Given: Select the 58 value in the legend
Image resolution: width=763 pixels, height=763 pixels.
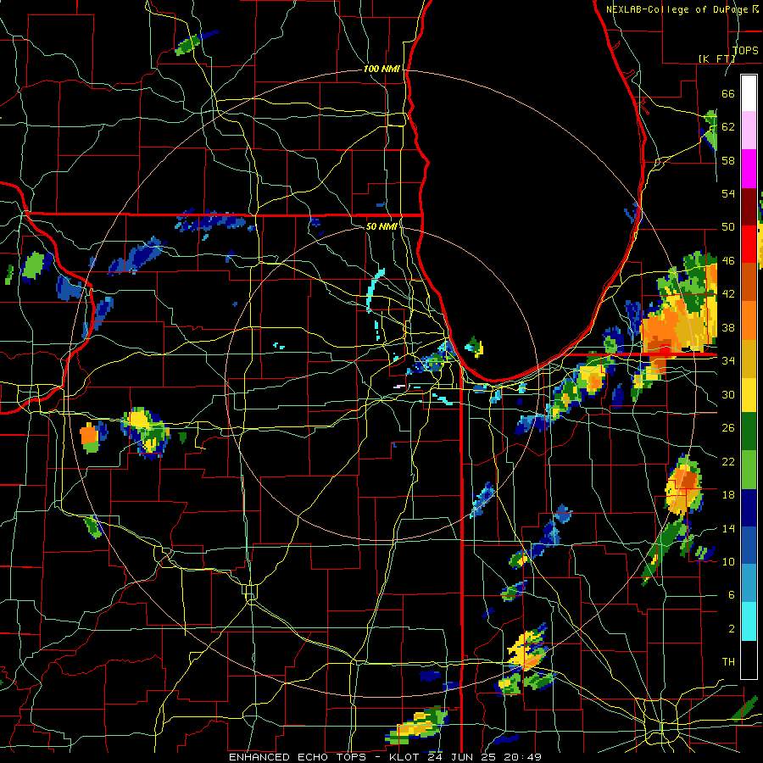Looking at the screenshot, I should pyautogui.click(x=728, y=160).
